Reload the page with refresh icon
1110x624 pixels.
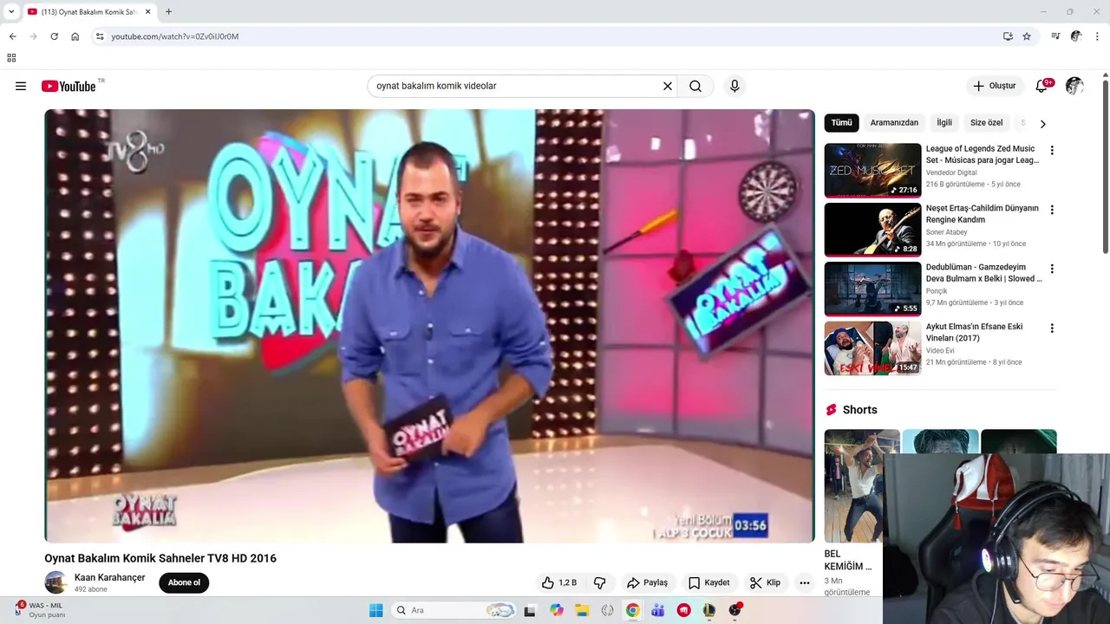54,36
